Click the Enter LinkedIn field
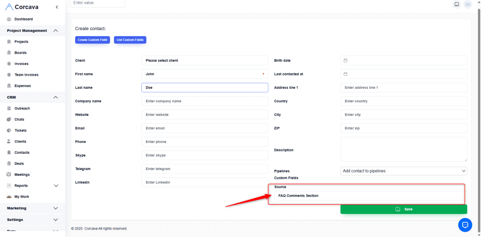The image size is (481, 237). click(x=205, y=182)
